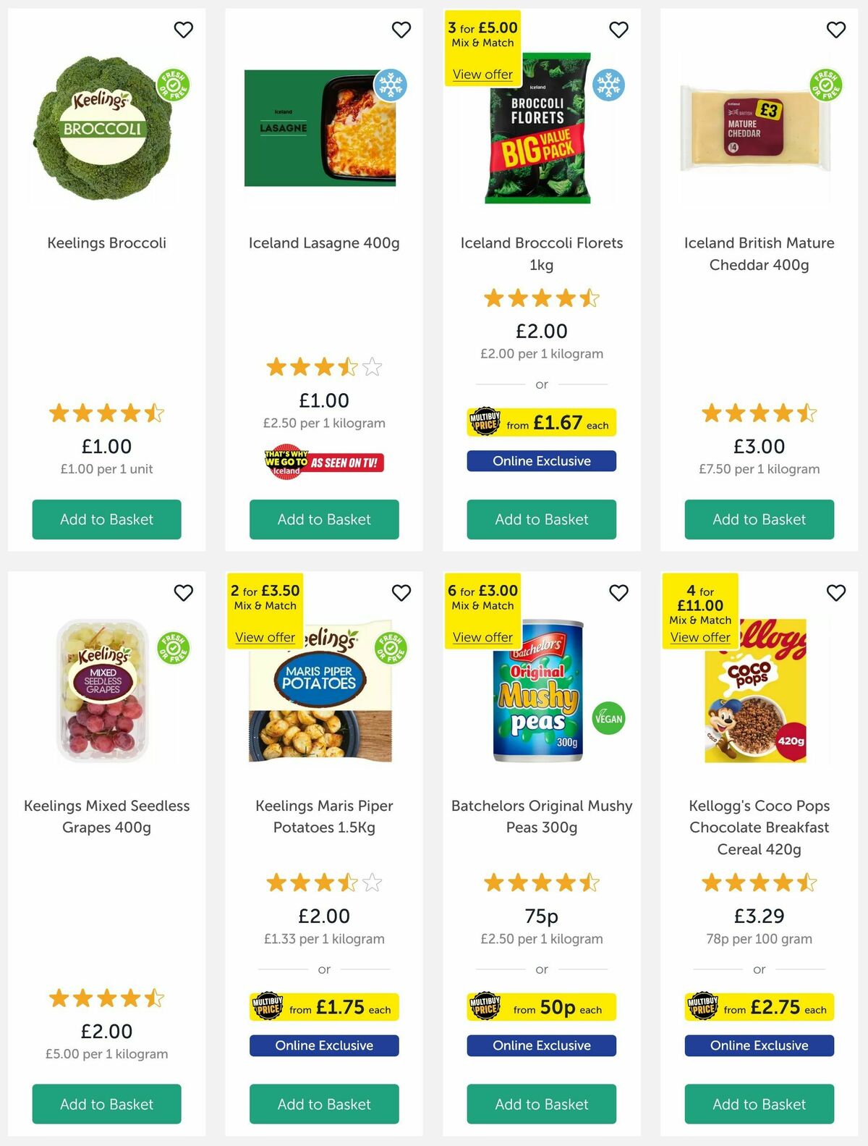Click Online Exclusive label under Coco Pops
Viewport: 868px width, 1146px height.
tap(758, 1045)
